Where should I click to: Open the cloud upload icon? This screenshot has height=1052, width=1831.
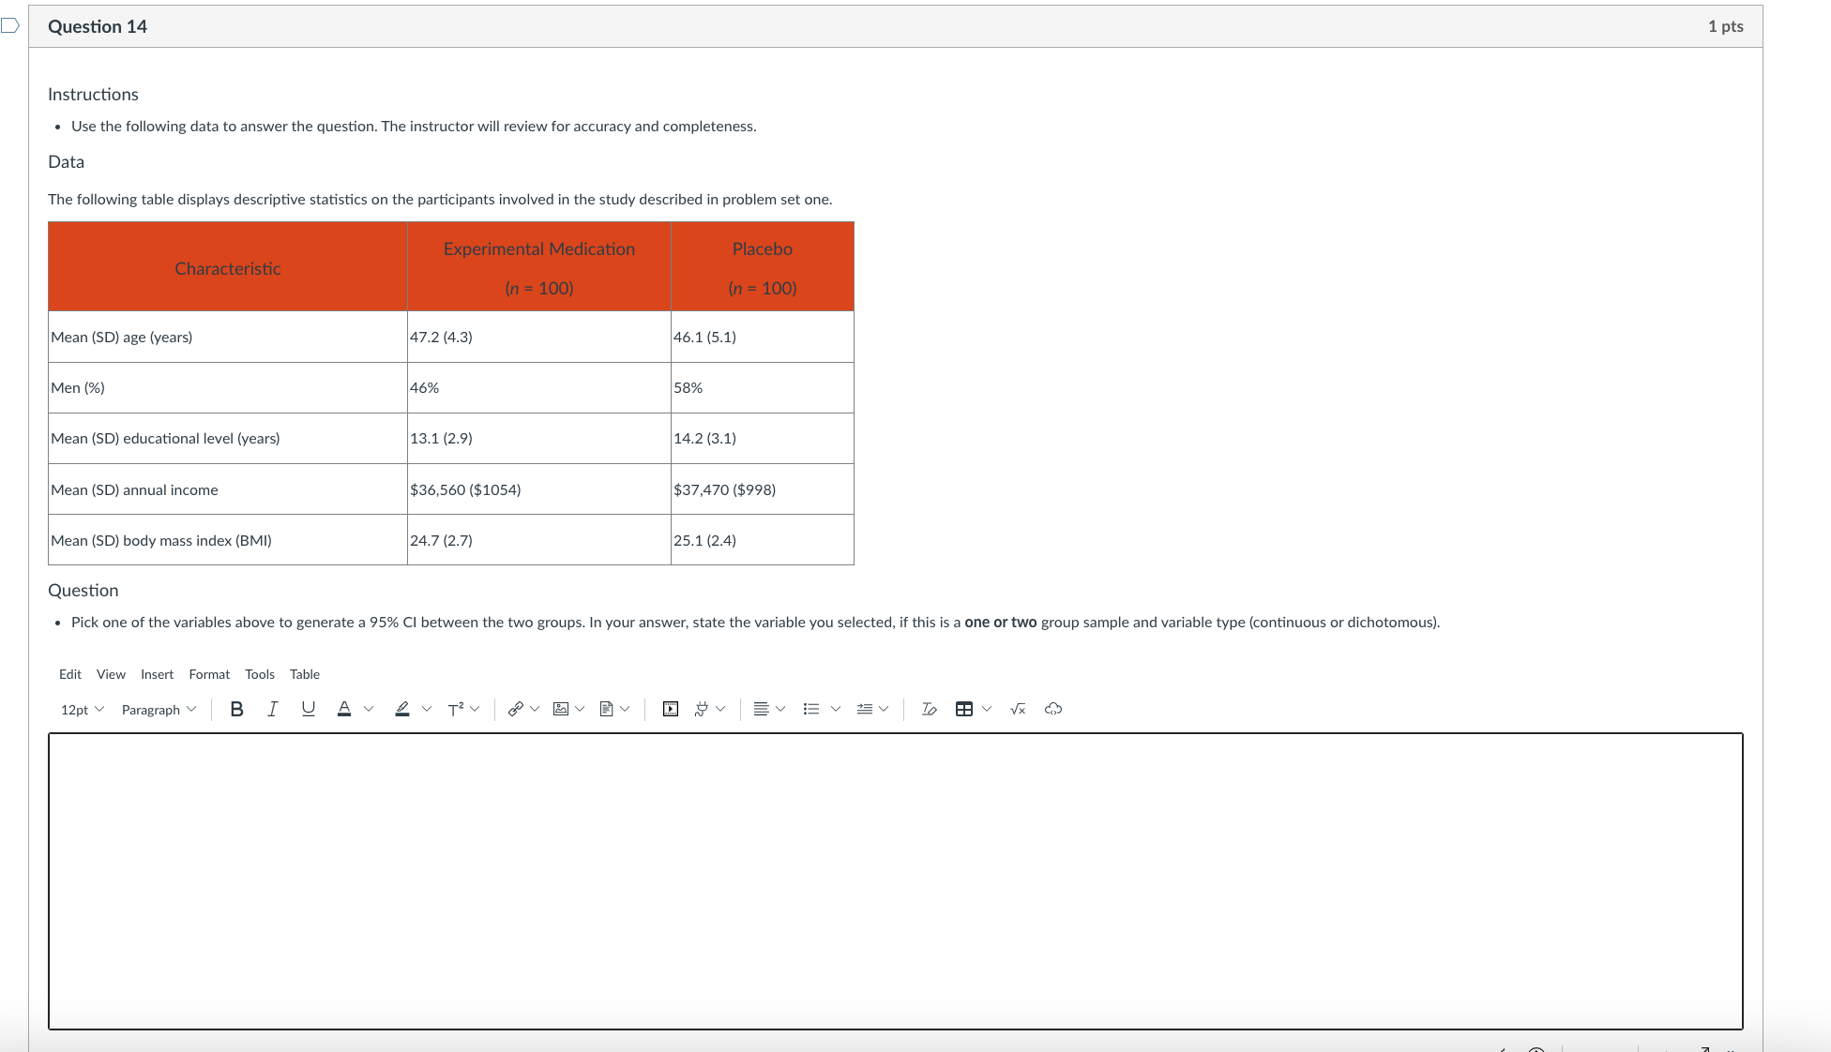point(1052,709)
